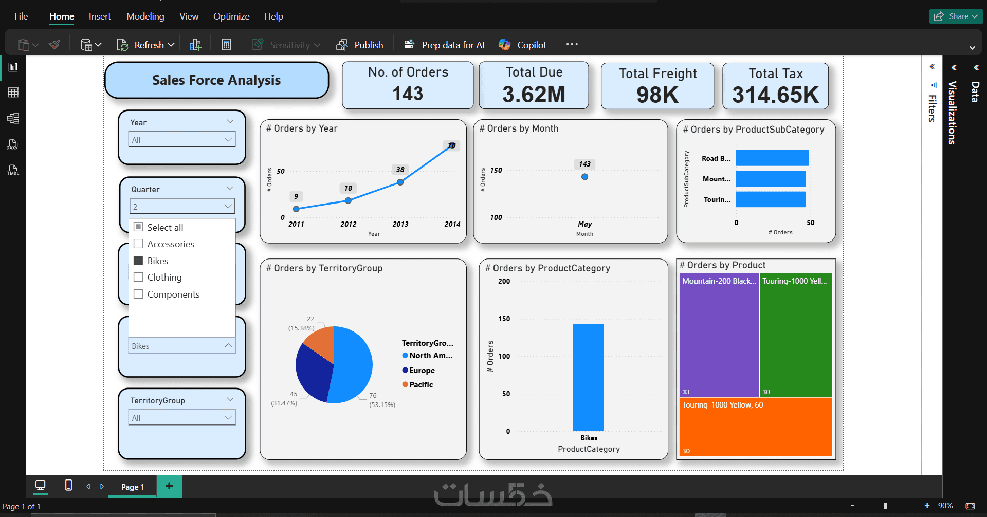Open the Optimize ribbon tab
Screen dimensions: 987x517
231,16
